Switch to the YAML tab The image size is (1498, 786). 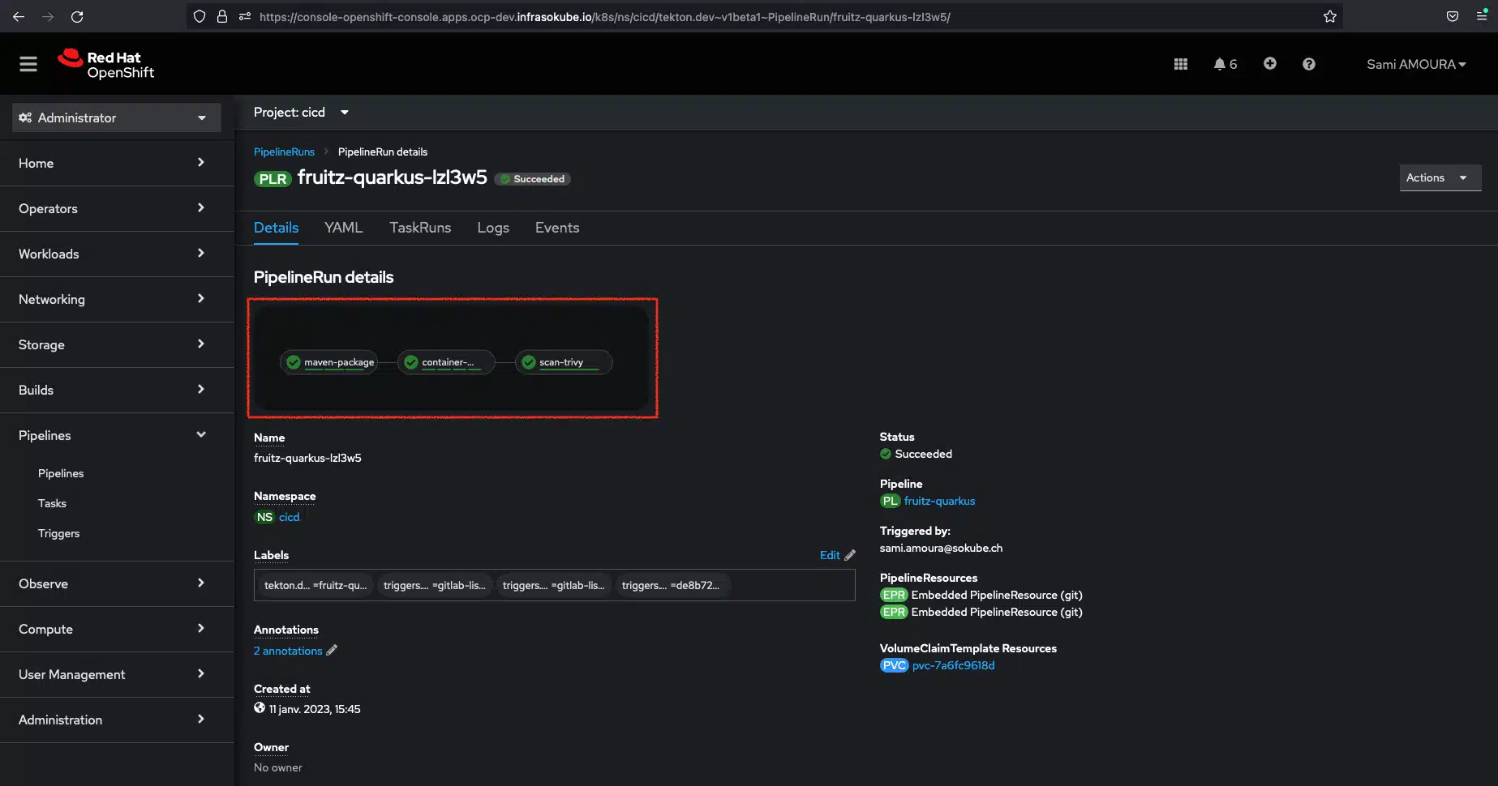tap(344, 228)
